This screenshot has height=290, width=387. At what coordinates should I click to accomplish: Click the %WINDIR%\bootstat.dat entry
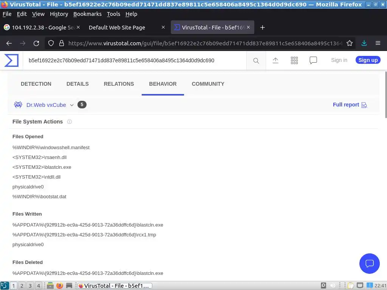click(39, 197)
